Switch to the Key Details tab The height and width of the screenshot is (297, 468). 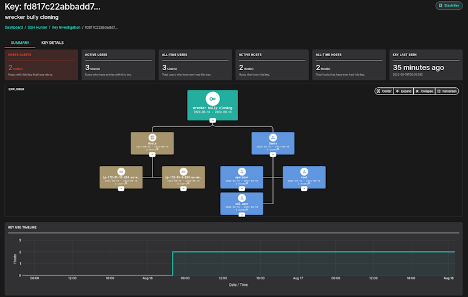point(52,43)
